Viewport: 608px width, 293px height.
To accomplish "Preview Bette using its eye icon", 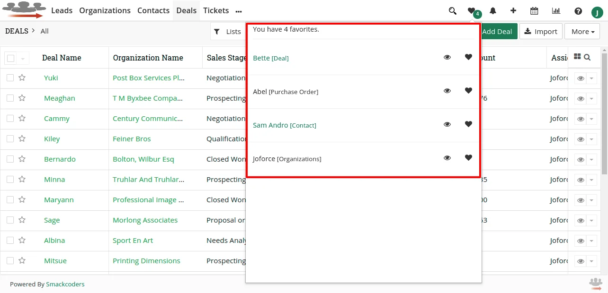I will tap(447, 57).
